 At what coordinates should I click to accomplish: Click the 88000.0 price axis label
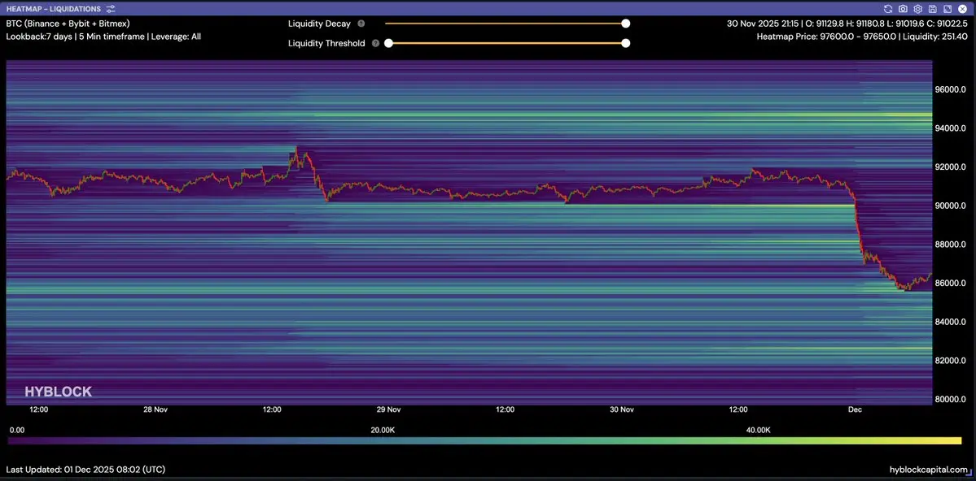[950, 245]
